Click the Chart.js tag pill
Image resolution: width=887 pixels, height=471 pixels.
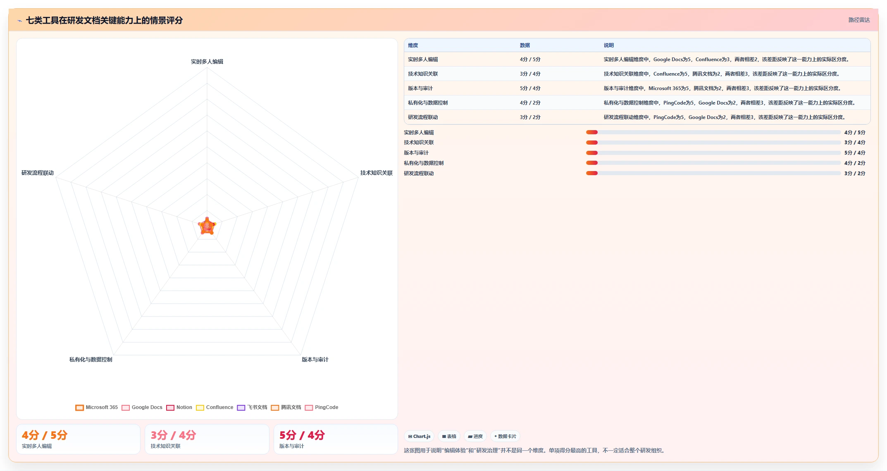pyautogui.click(x=419, y=436)
